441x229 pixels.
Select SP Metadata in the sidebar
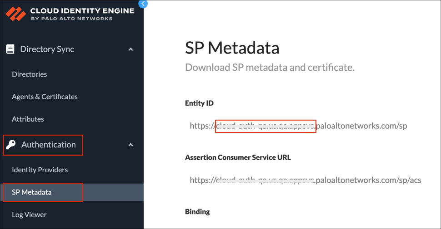tap(32, 192)
